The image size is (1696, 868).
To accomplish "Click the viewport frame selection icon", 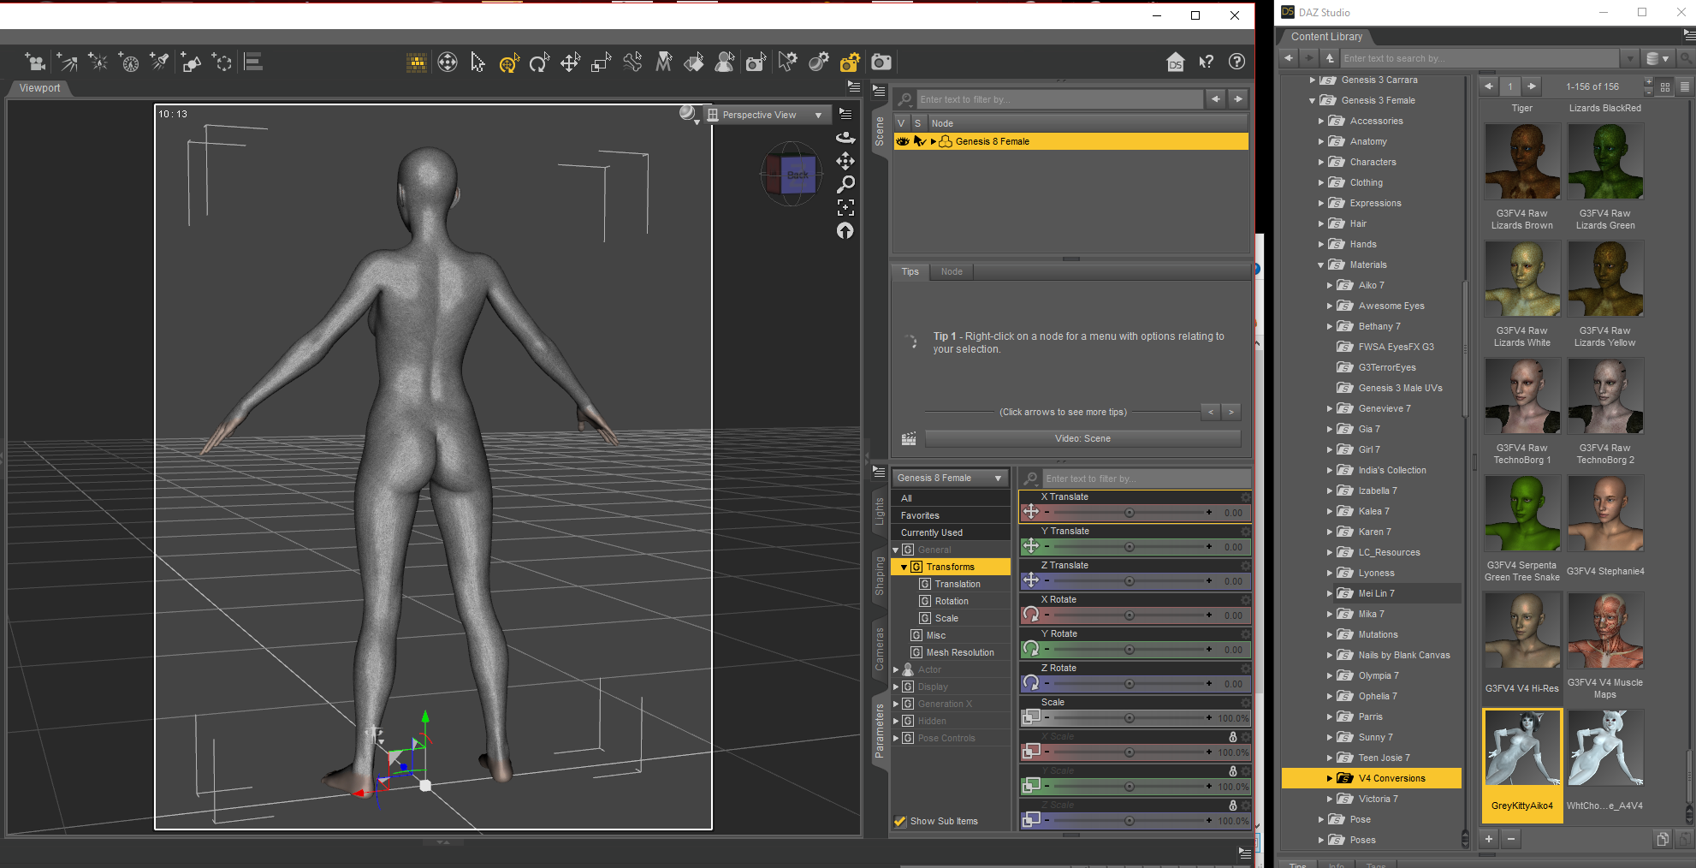I will pyautogui.click(x=845, y=207).
